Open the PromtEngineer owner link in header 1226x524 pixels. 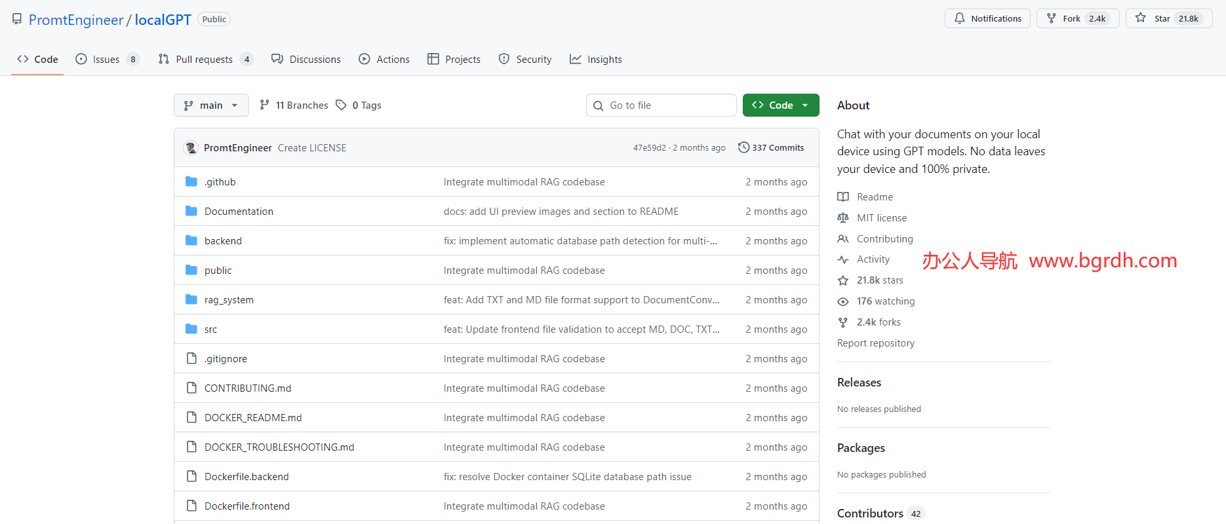[x=76, y=20]
